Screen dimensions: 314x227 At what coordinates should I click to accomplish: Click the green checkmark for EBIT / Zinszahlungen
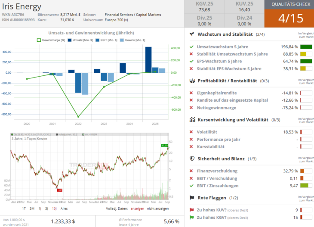[x=191, y=186]
